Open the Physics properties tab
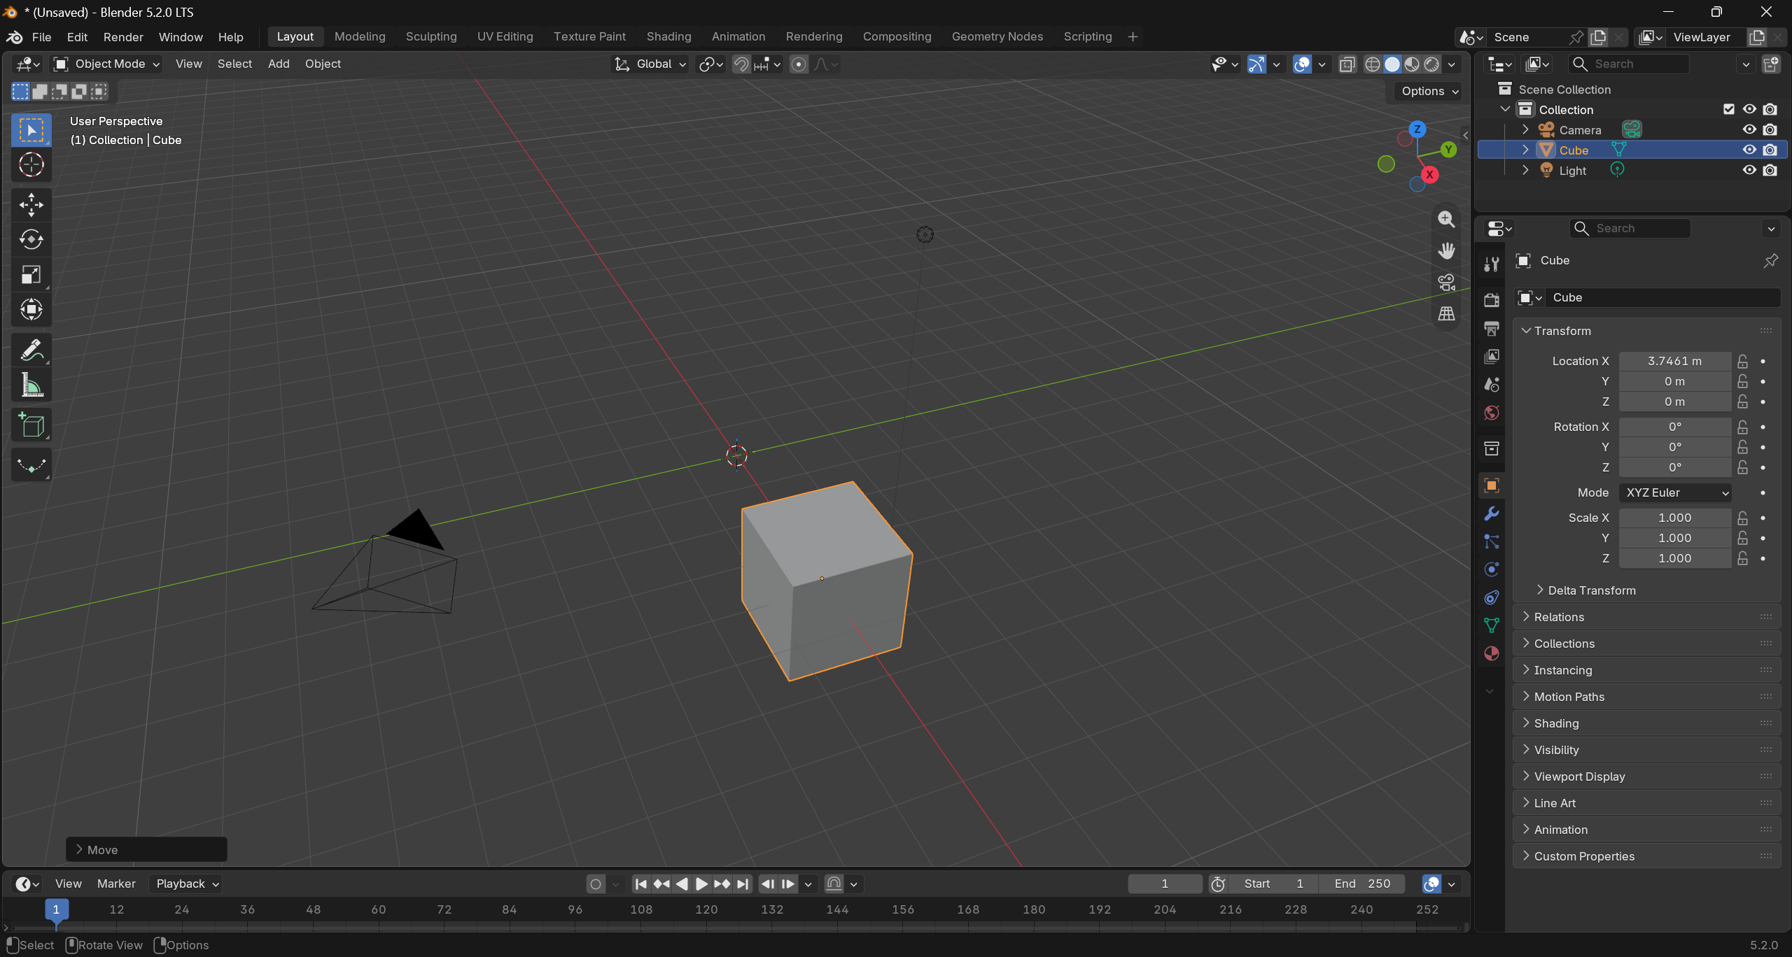Screen dimensions: 1792x957 tap(1492, 569)
